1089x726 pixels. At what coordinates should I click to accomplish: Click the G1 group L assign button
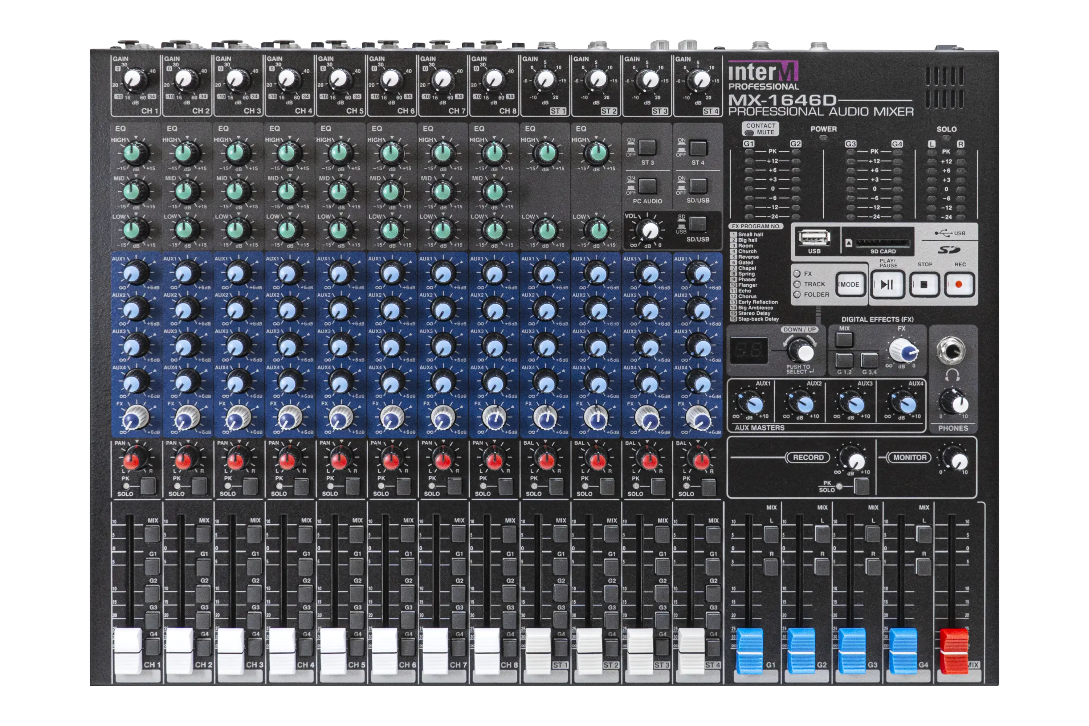click(771, 534)
